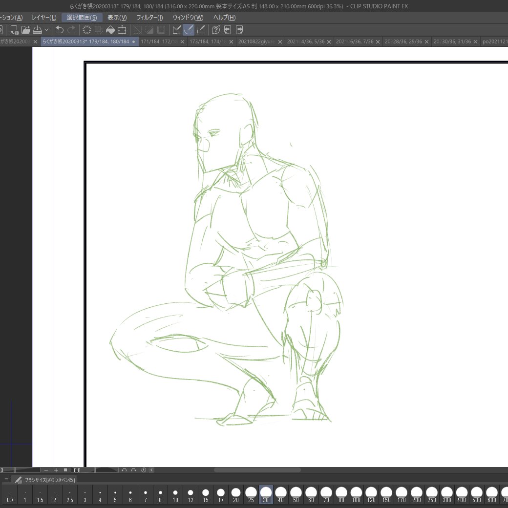Select brush size 5
The height and width of the screenshot is (508, 508).
tap(115, 495)
